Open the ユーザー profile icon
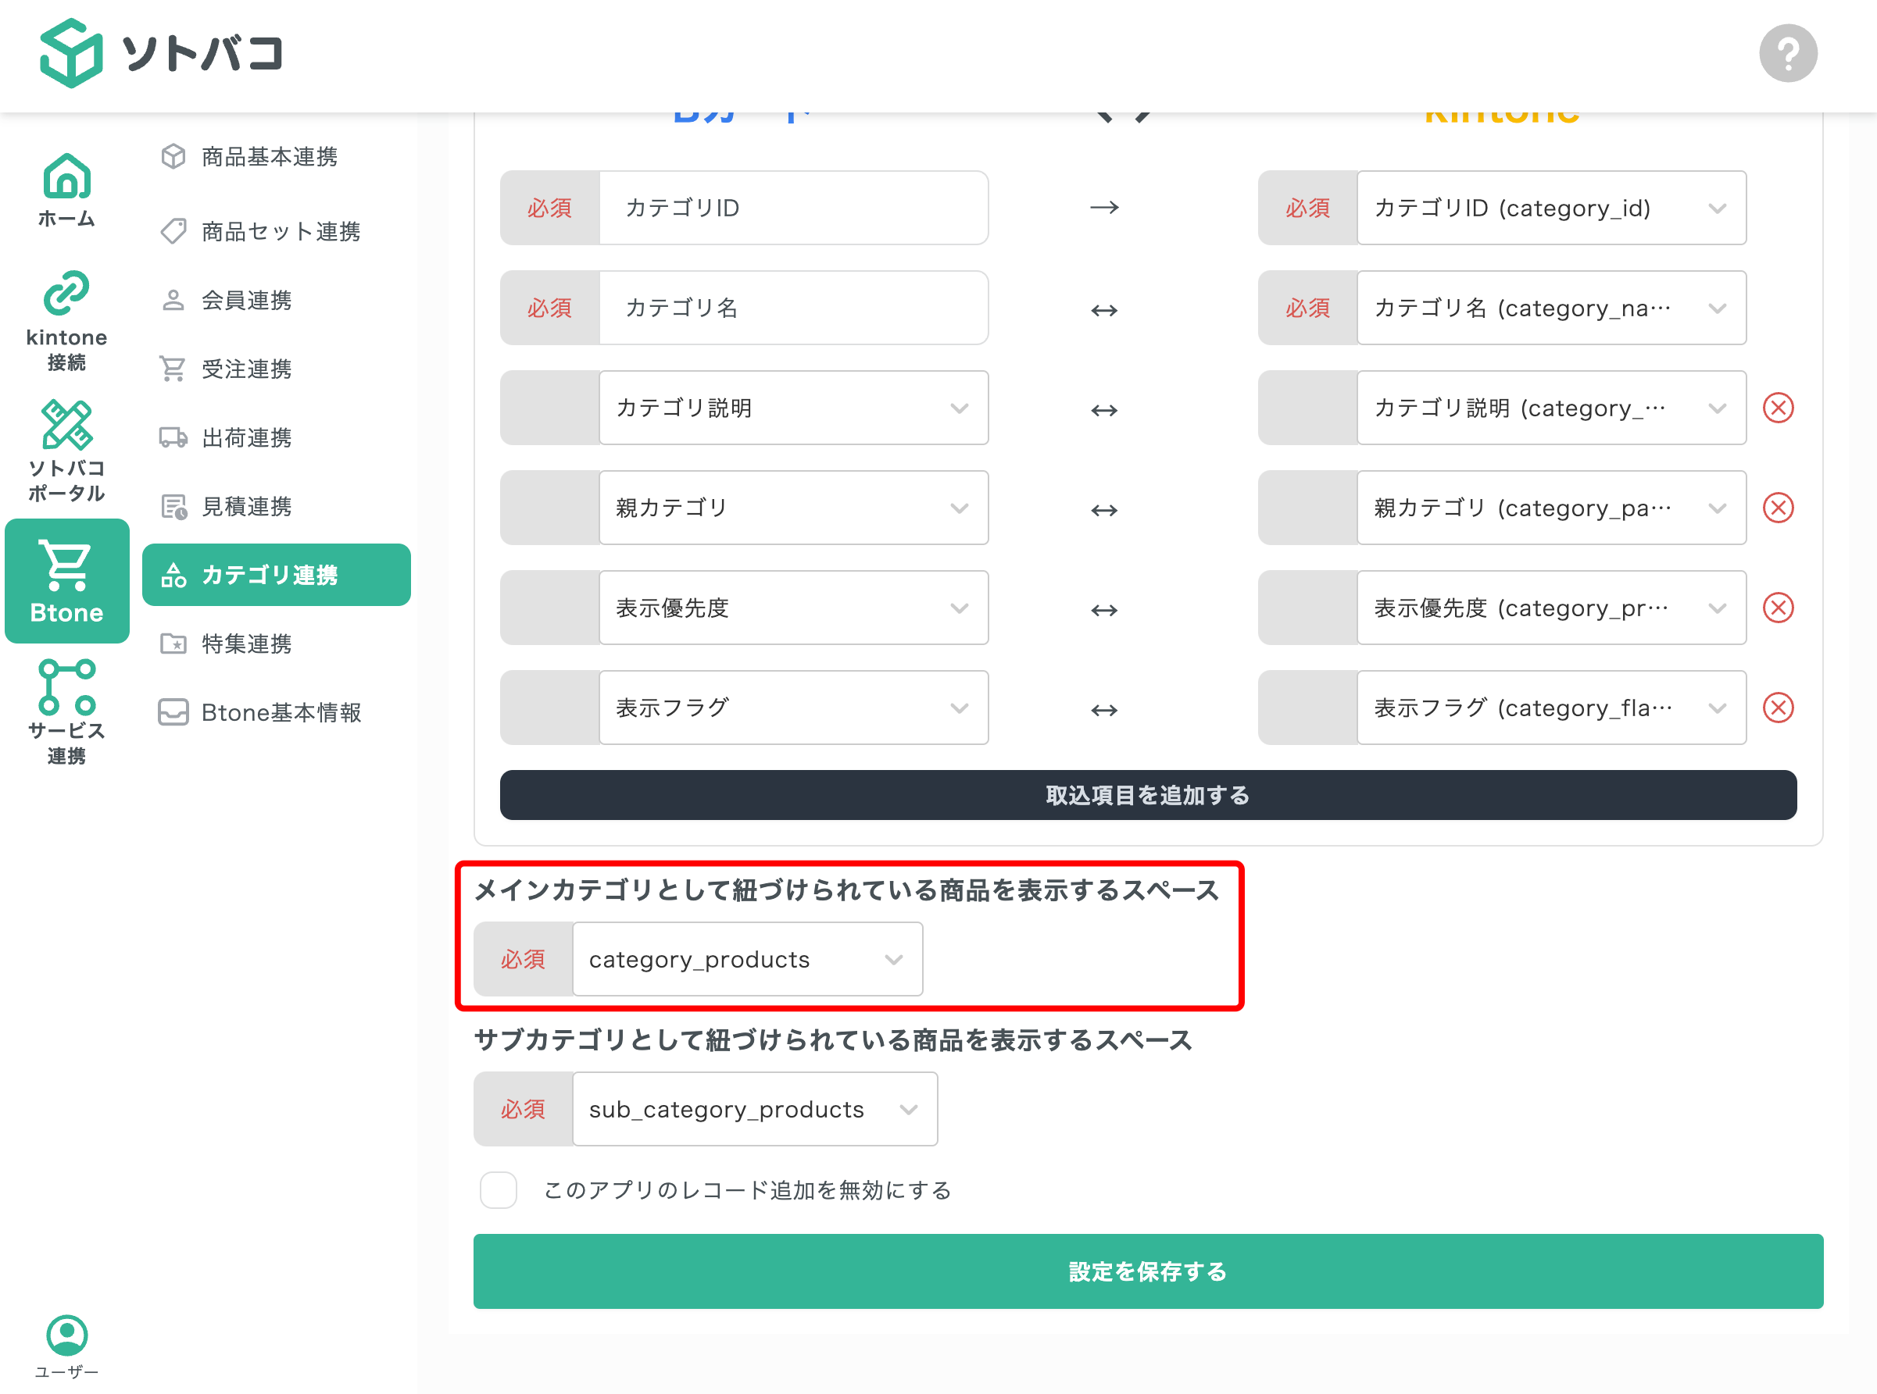 tap(67, 1335)
